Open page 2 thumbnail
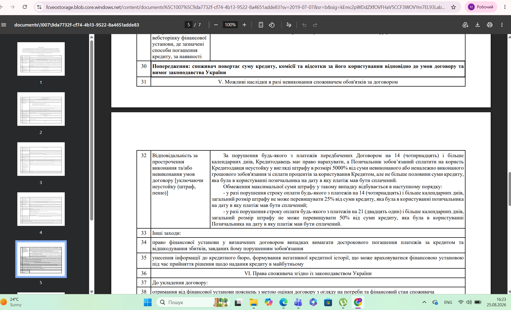Screen dimensions: 511x310 41,109
